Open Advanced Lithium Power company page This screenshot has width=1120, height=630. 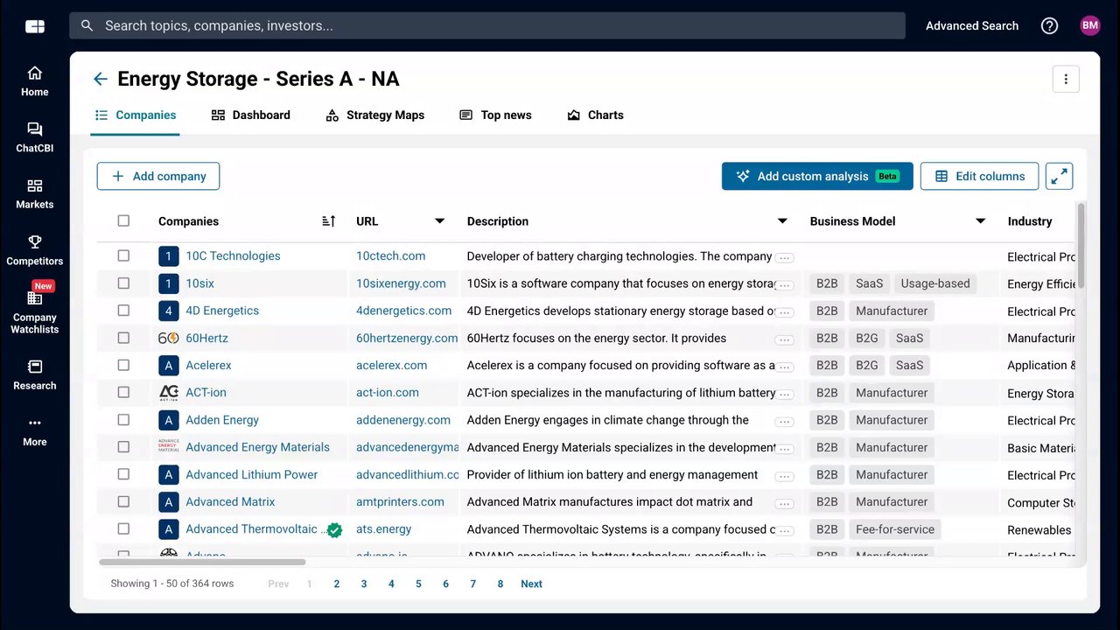(x=251, y=474)
